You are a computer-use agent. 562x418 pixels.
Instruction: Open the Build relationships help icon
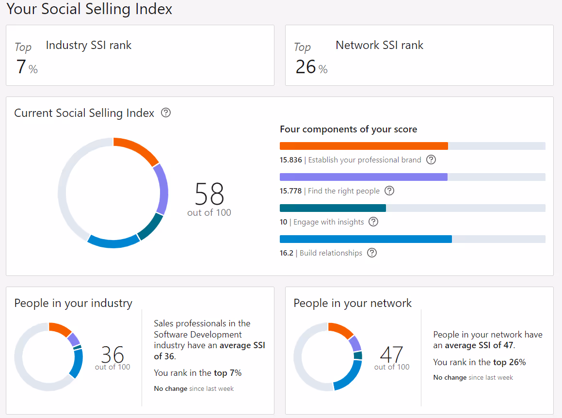click(372, 253)
